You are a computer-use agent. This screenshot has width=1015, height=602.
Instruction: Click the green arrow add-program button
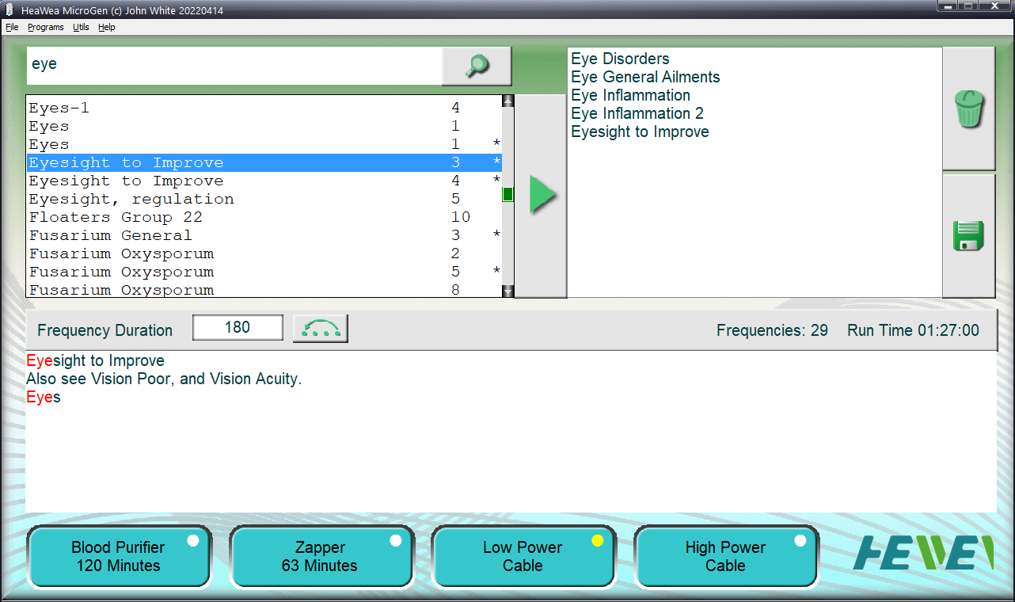click(541, 196)
